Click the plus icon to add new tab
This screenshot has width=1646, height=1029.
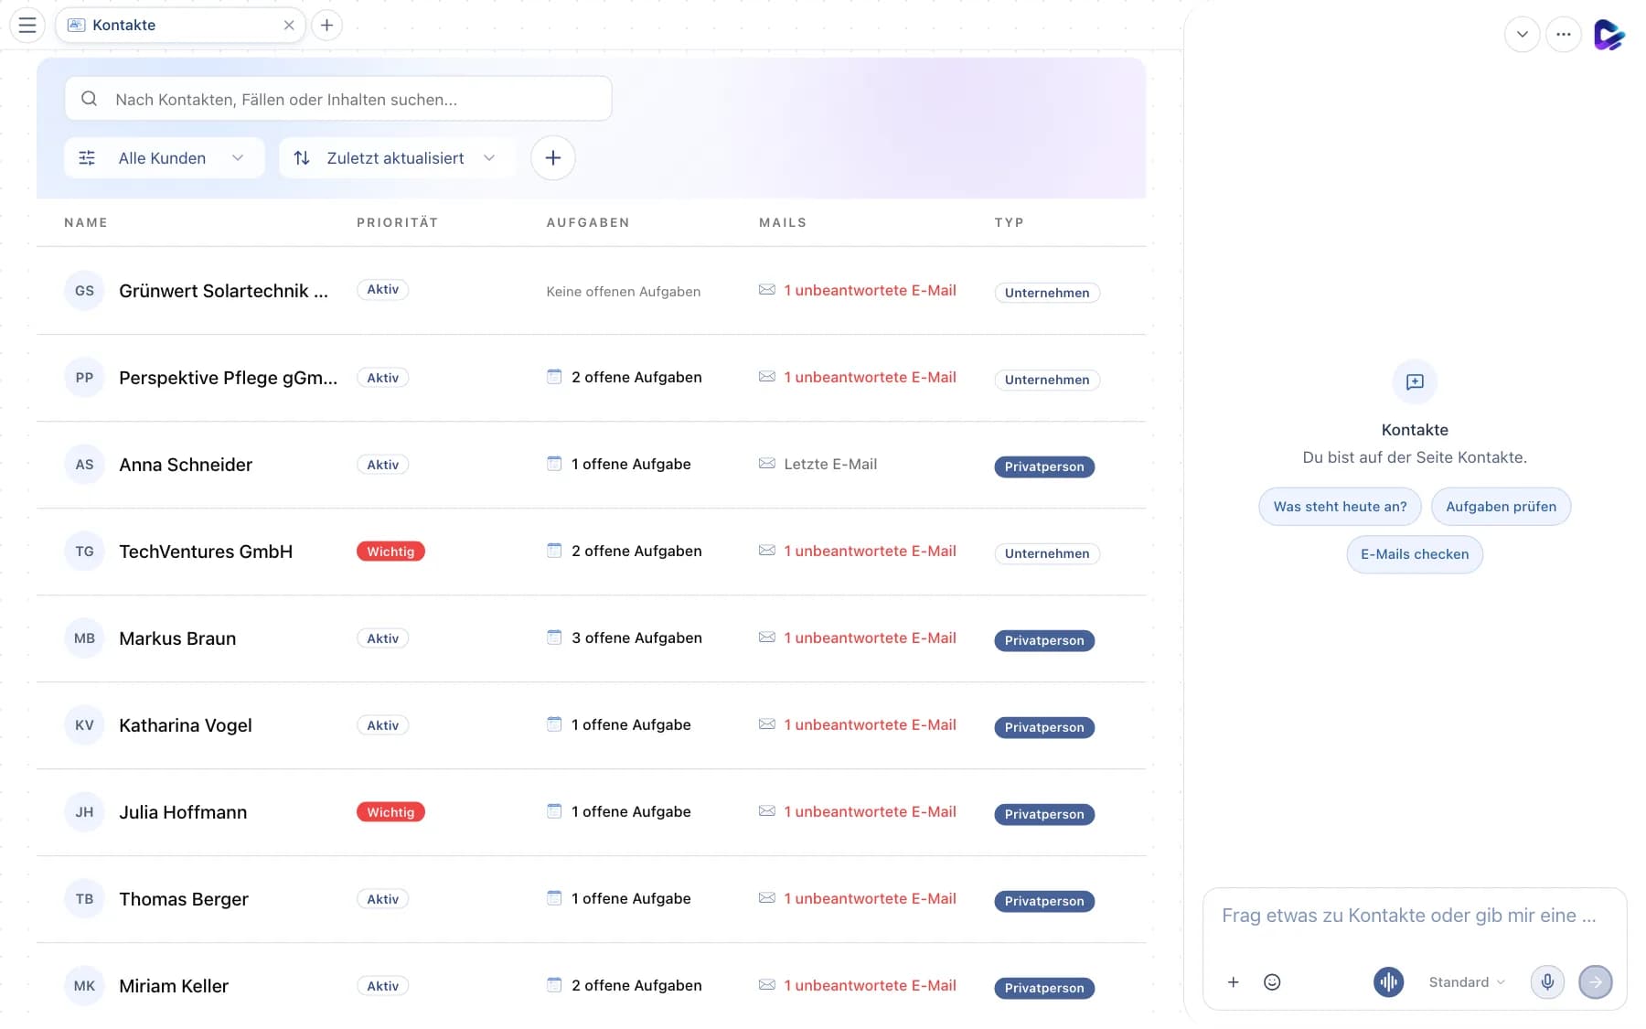pyautogui.click(x=326, y=25)
